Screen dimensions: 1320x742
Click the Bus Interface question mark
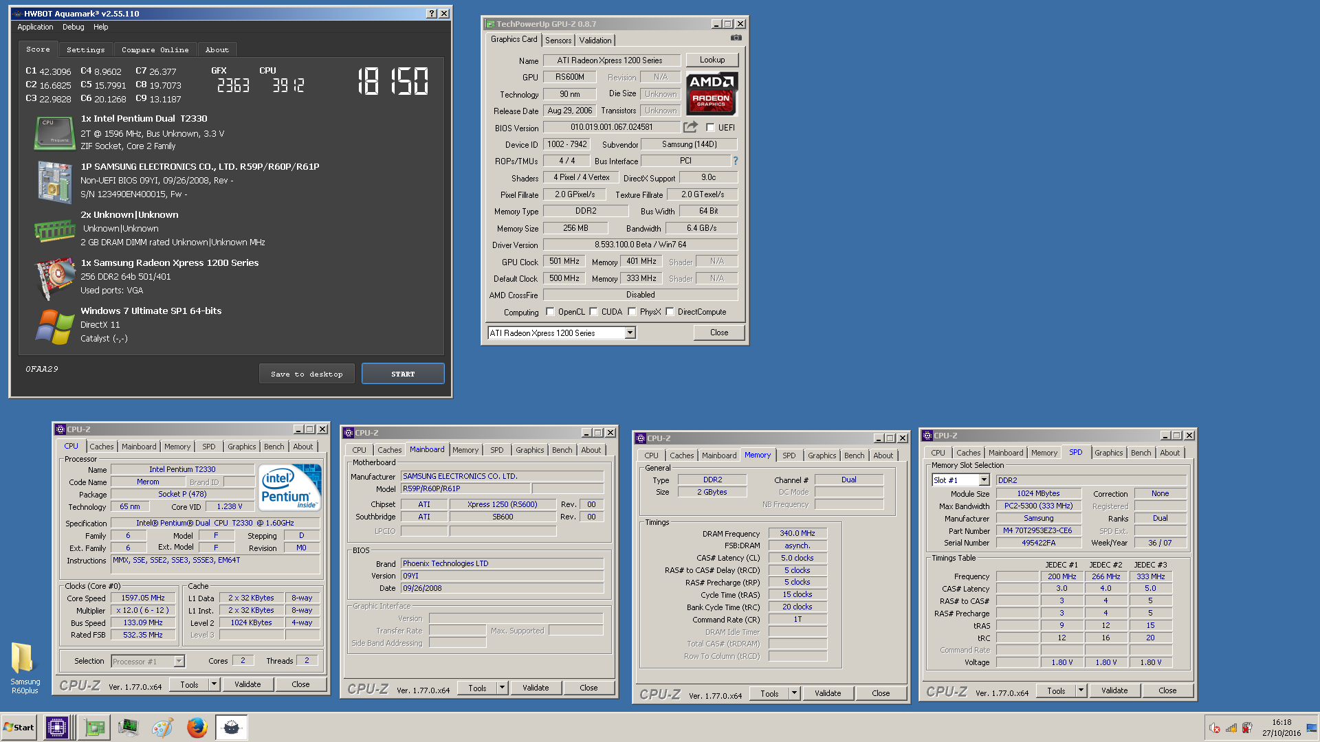735,161
